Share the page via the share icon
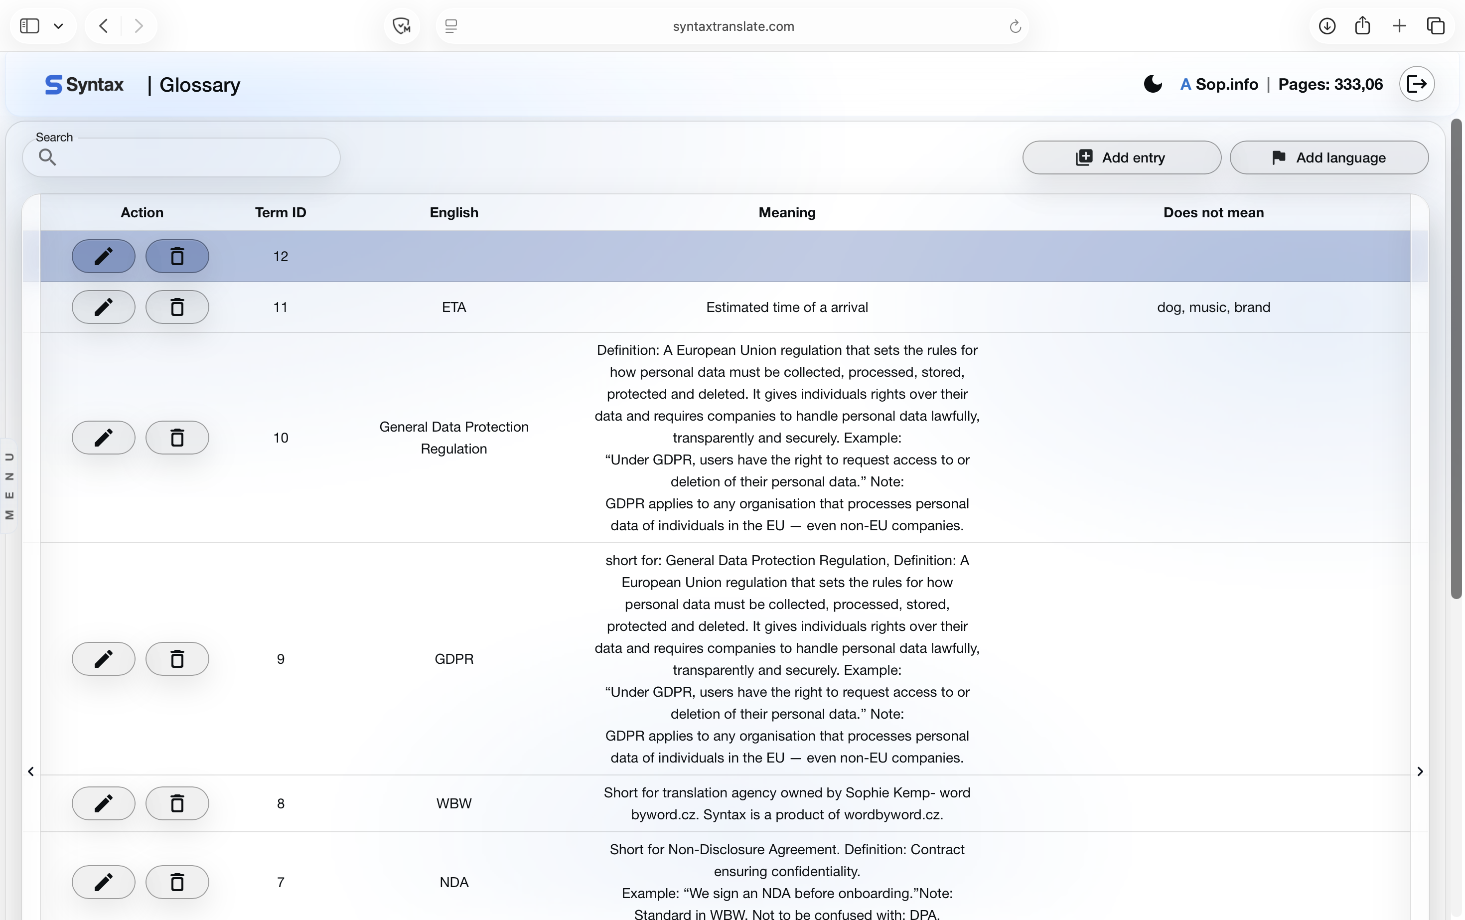This screenshot has height=920, width=1465. pos(1363,25)
